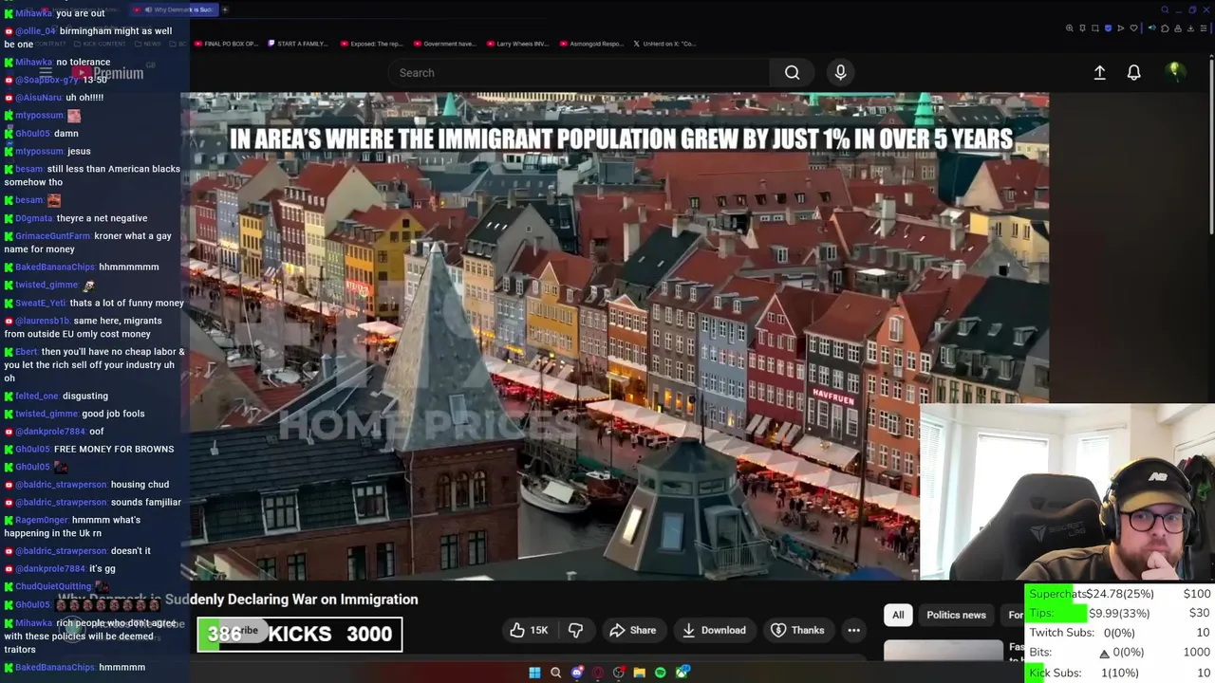This screenshot has height=683, width=1215.
Task: Open START A FAMILY bookmark
Action: coord(297,44)
